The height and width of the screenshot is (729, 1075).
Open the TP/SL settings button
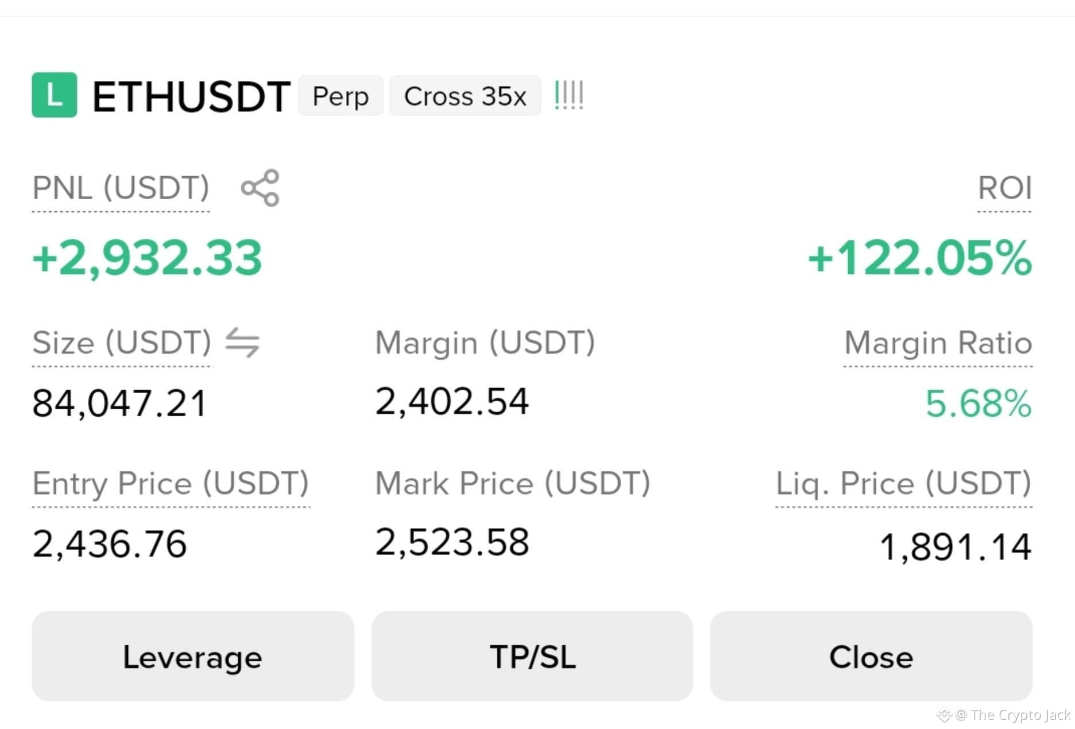pyautogui.click(x=532, y=656)
